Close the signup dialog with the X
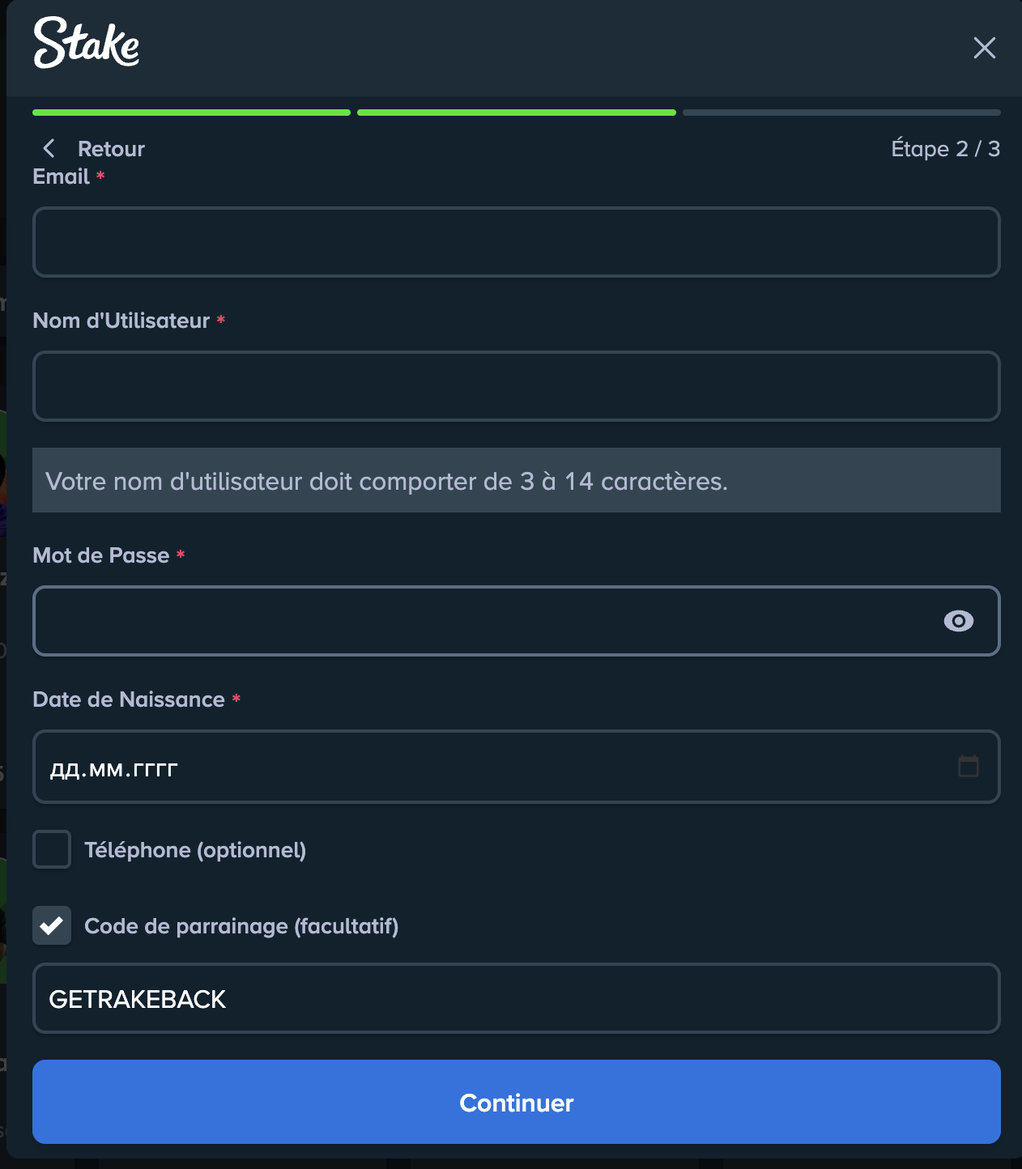 [984, 49]
